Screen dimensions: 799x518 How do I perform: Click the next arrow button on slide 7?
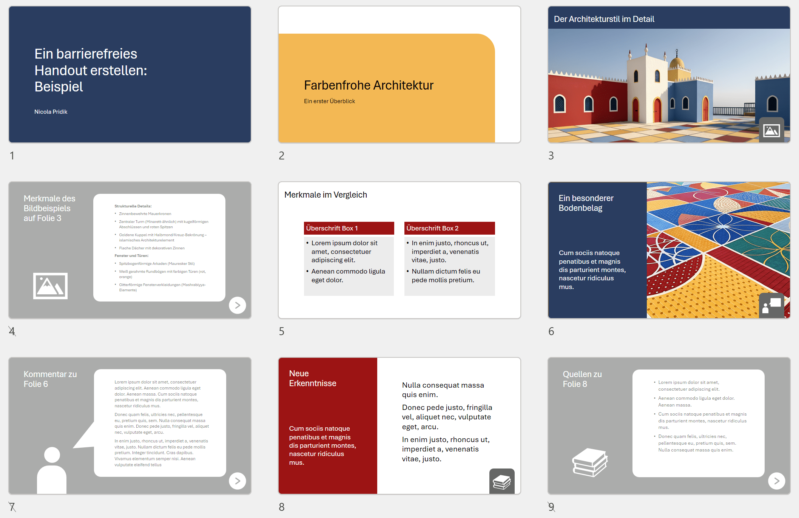[x=238, y=481]
